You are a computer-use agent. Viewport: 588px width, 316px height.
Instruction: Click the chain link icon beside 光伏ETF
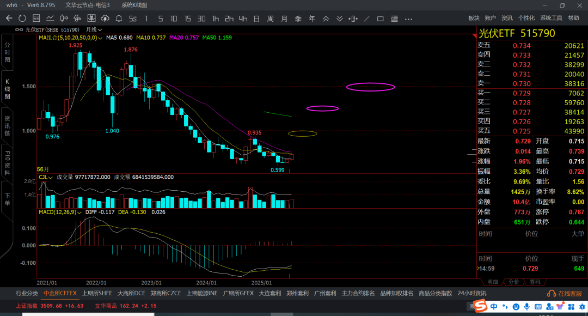coord(19,29)
